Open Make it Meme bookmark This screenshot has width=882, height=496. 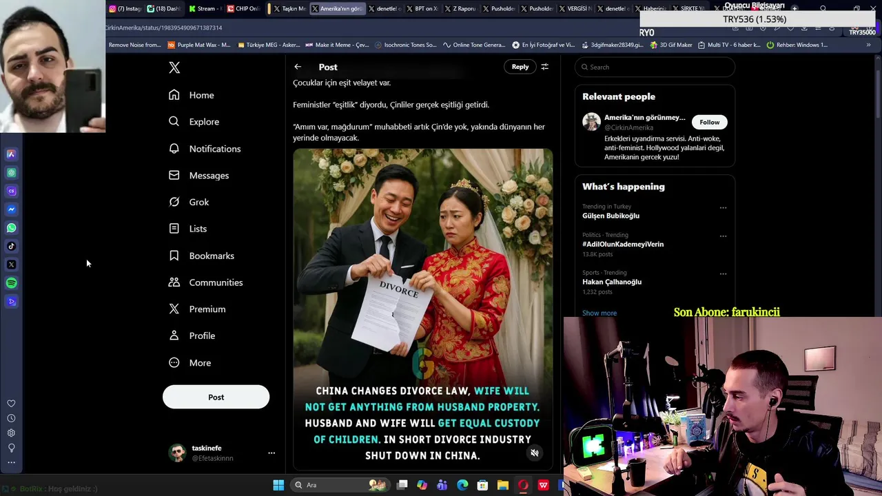pyautogui.click(x=338, y=45)
